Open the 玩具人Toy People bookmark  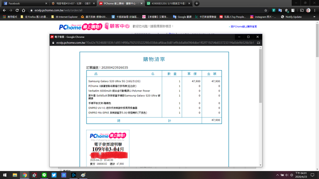233,17
